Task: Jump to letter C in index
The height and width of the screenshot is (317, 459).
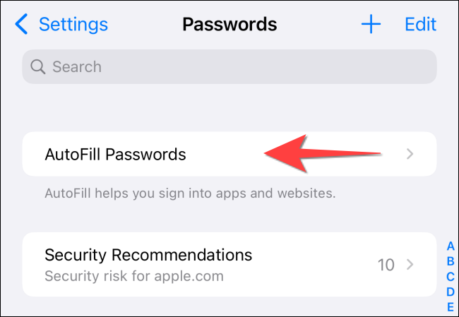Action: tap(451, 277)
